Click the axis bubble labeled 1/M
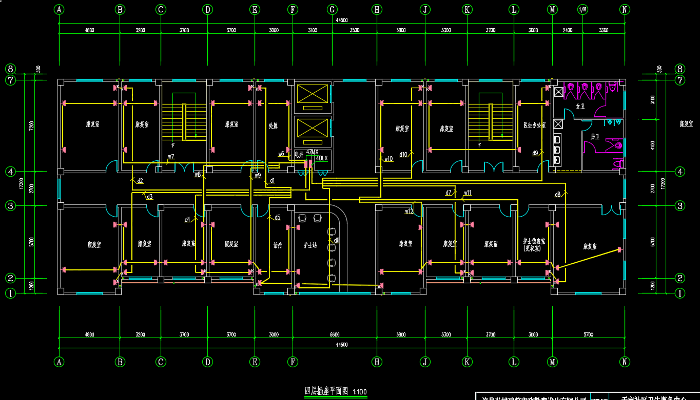Image resolution: width=700 pixels, height=400 pixels. 582,9
